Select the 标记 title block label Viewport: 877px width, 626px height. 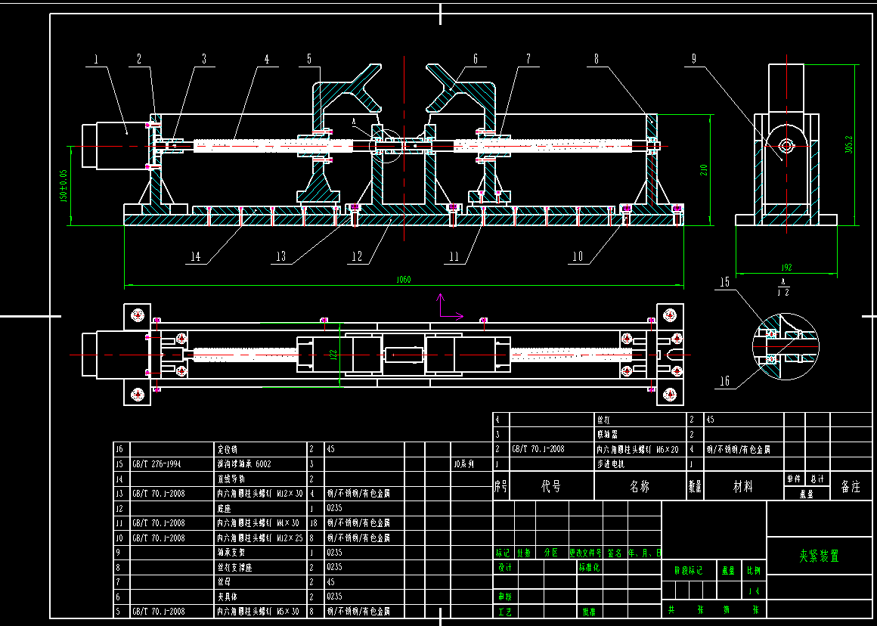click(x=503, y=553)
